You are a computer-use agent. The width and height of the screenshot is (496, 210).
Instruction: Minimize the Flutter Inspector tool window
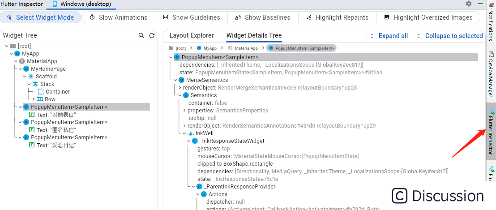point(480,4)
